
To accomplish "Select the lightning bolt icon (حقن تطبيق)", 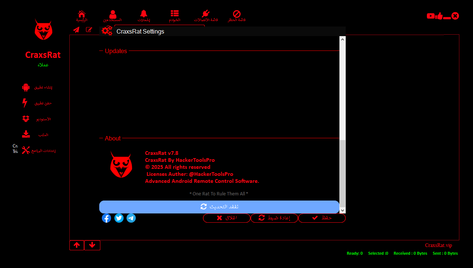I will coord(25,103).
